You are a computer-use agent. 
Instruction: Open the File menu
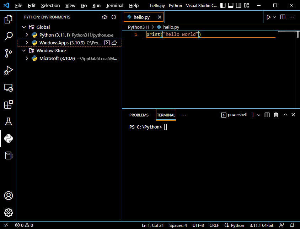pyautogui.click(x=19, y=6)
